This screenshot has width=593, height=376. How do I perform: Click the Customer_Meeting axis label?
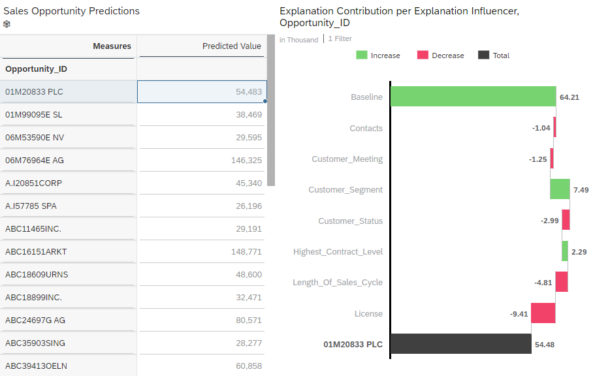[347, 159]
